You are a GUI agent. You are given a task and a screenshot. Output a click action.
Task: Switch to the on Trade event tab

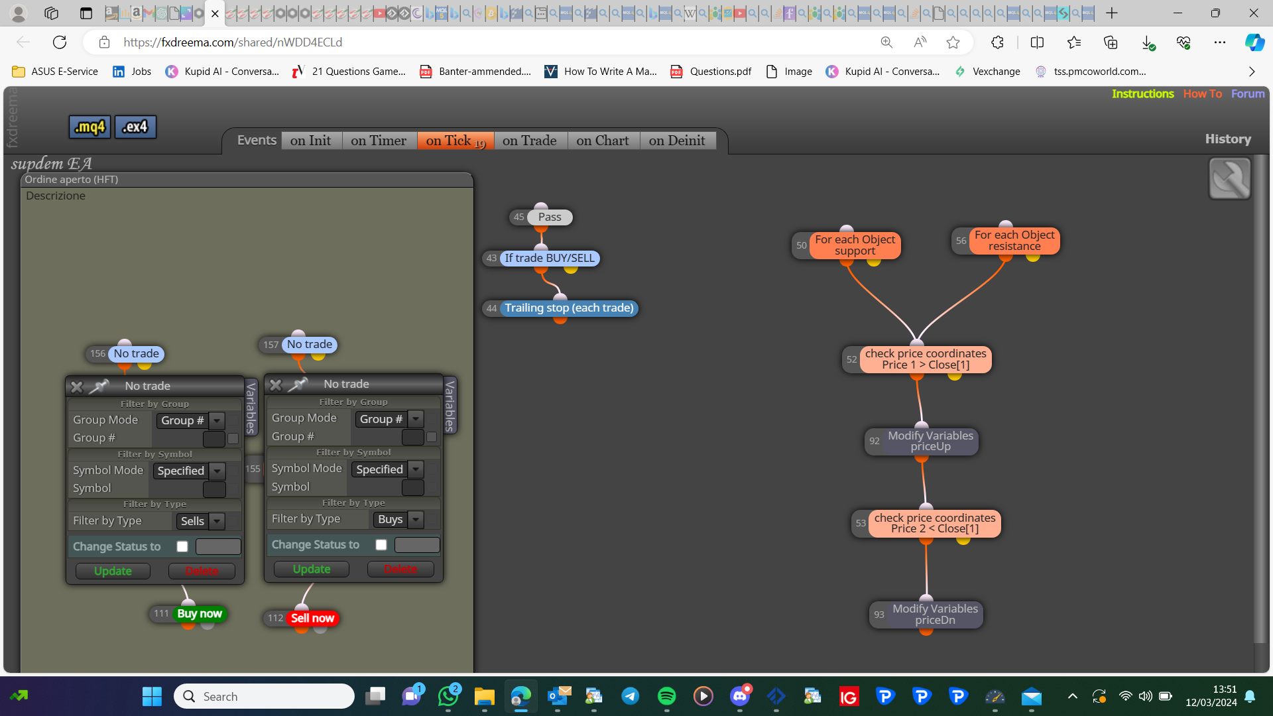[x=530, y=141]
